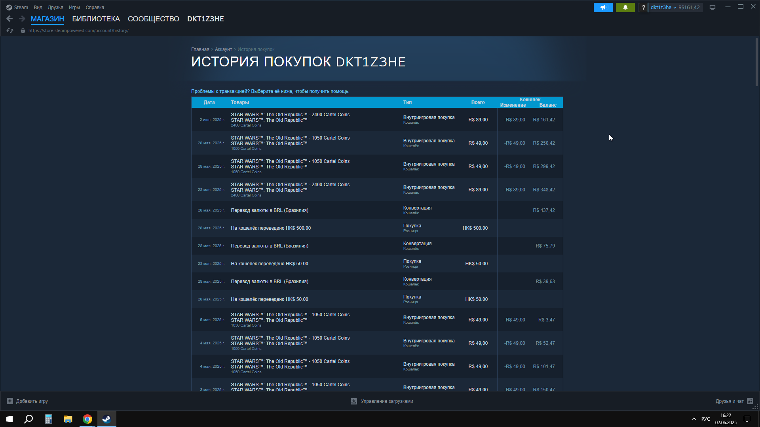Click the page vertical scrollbar
The height and width of the screenshot is (427, 760).
756,62
